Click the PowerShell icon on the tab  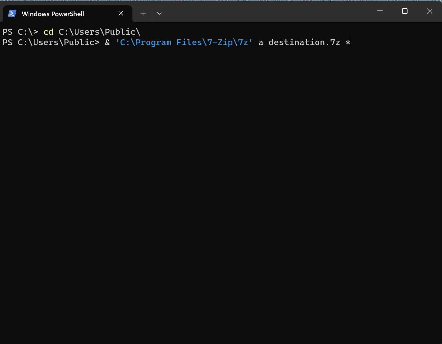pyautogui.click(x=12, y=13)
